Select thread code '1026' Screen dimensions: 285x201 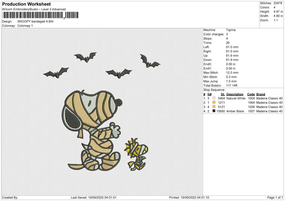click(x=251, y=107)
